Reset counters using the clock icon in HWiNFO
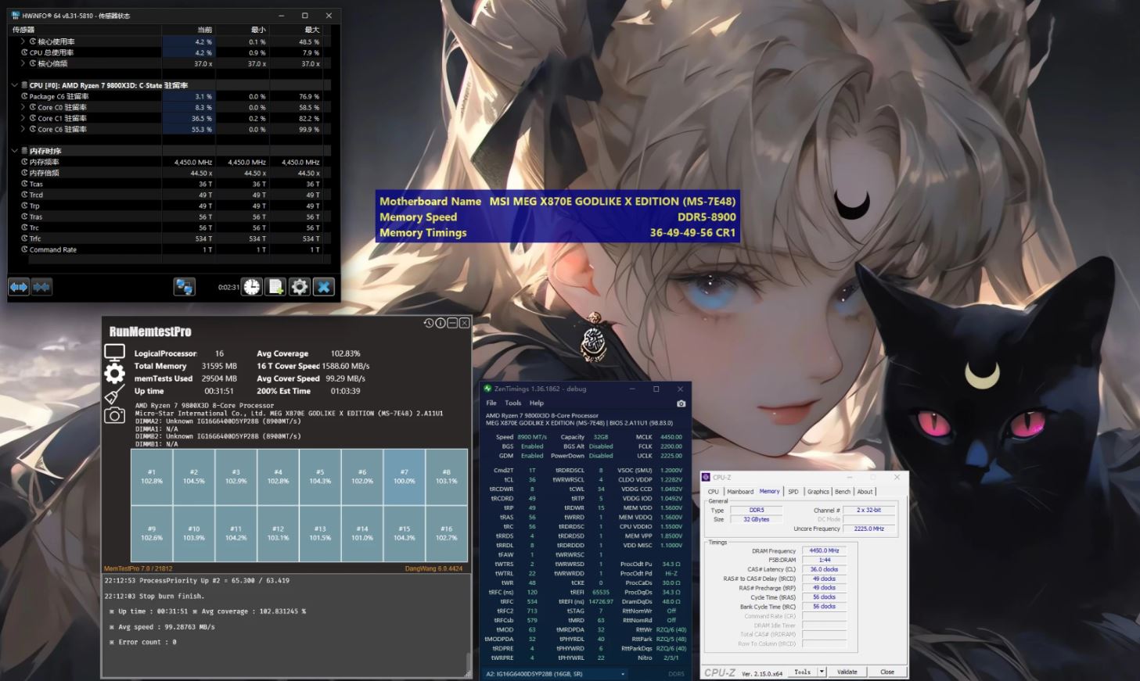Image resolution: width=1140 pixels, height=681 pixels. point(251,286)
